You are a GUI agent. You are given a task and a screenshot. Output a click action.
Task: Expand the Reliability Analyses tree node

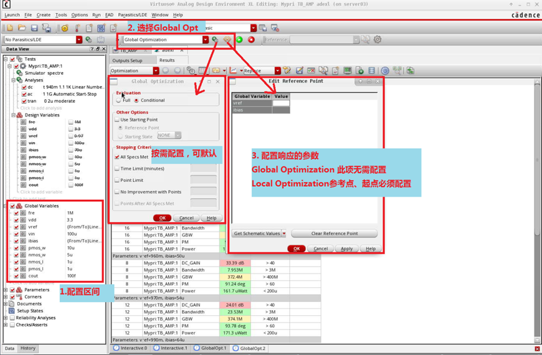coord(6,318)
